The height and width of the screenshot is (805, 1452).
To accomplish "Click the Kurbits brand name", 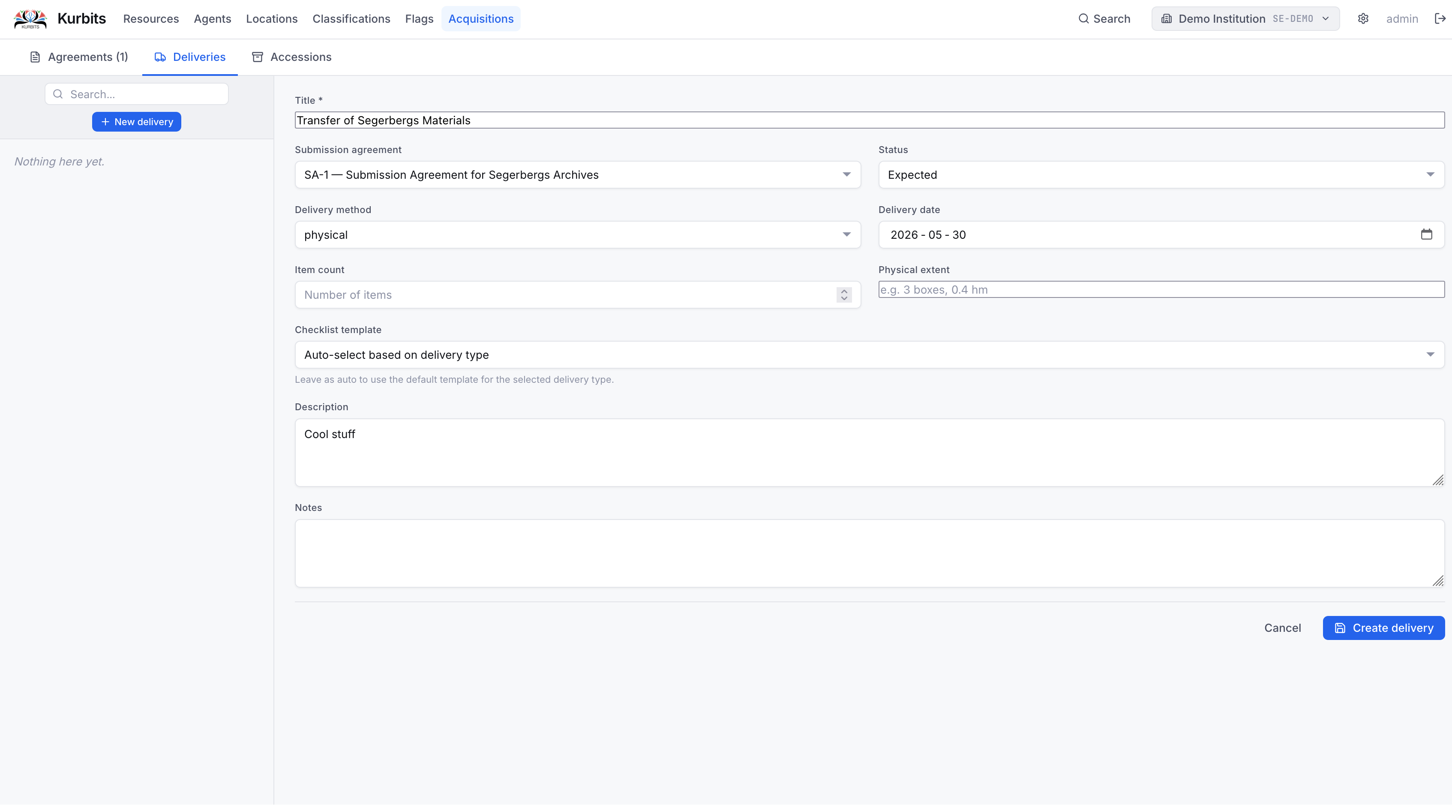I will coord(82,18).
